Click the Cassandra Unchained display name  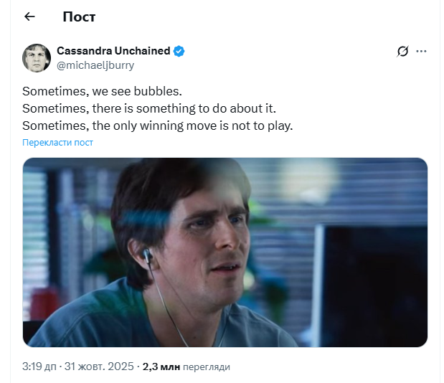click(113, 51)
